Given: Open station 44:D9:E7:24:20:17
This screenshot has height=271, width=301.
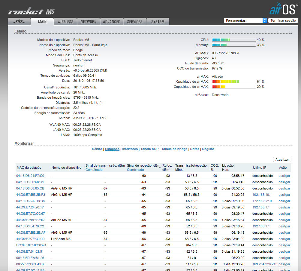Looking at the screenshot, I should tap(30, 207).
